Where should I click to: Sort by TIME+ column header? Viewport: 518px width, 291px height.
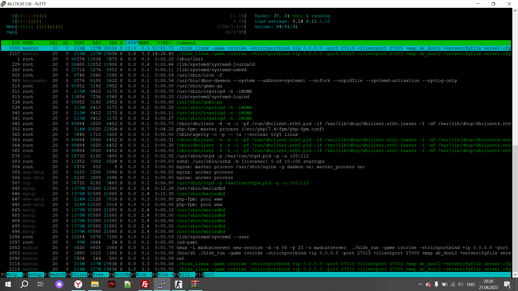tap(164, 43)
